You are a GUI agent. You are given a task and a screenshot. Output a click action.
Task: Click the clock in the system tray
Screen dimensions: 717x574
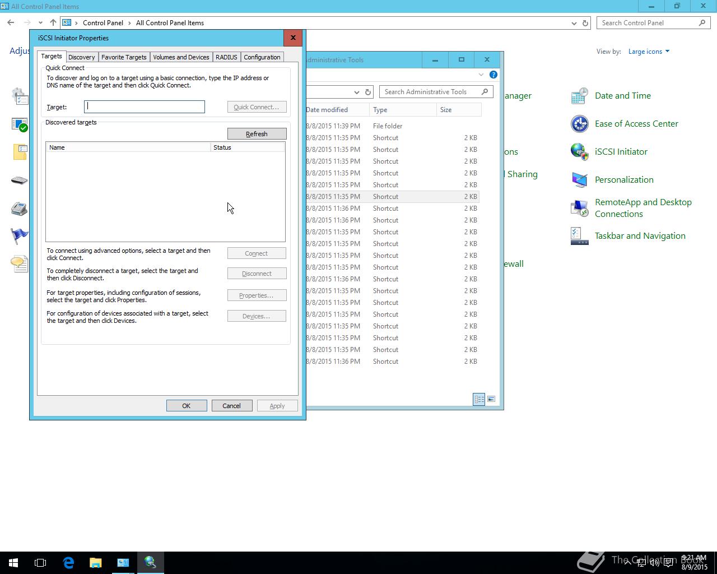pyautogui.click(x=693, y=563)
